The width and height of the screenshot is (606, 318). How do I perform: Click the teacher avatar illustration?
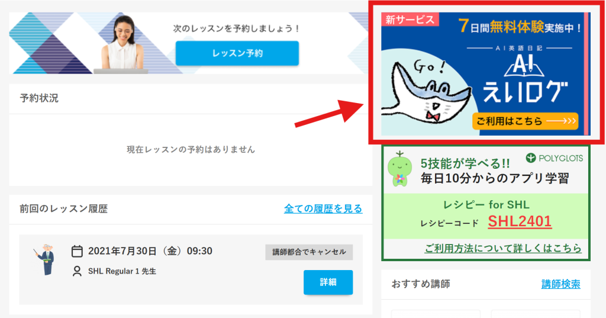point(46,259)
